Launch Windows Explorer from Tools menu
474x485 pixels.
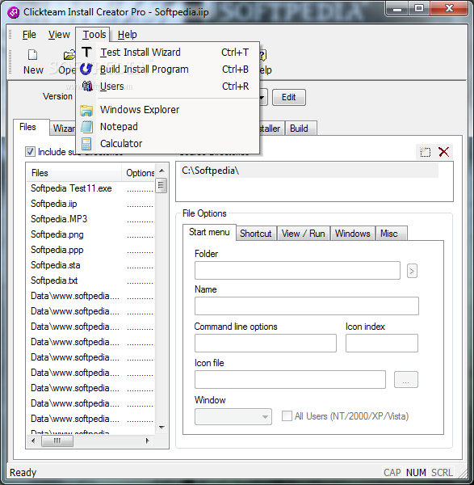tap(168, 110)
